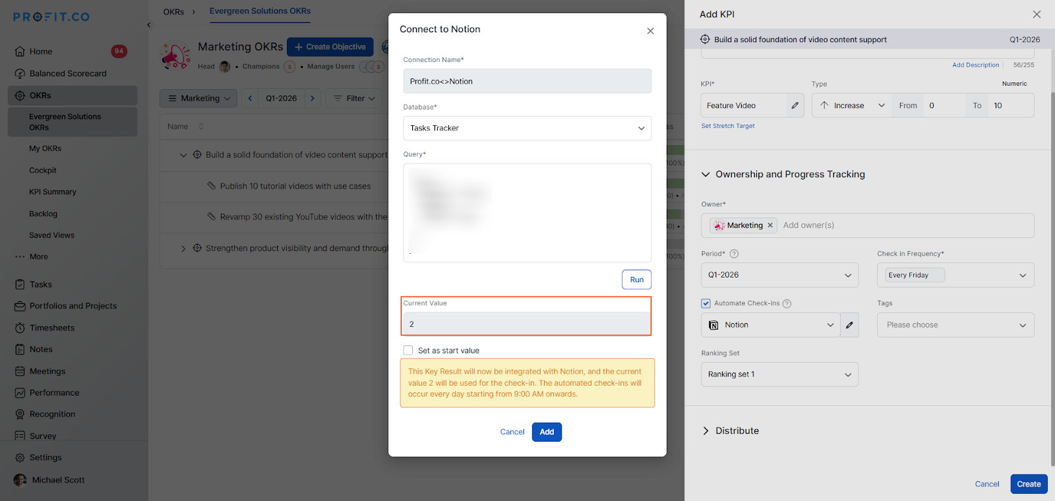Close the Add KPI panel
Image resolution: width=1055 pixels, height=501 pixels.
click(1037, 15)
